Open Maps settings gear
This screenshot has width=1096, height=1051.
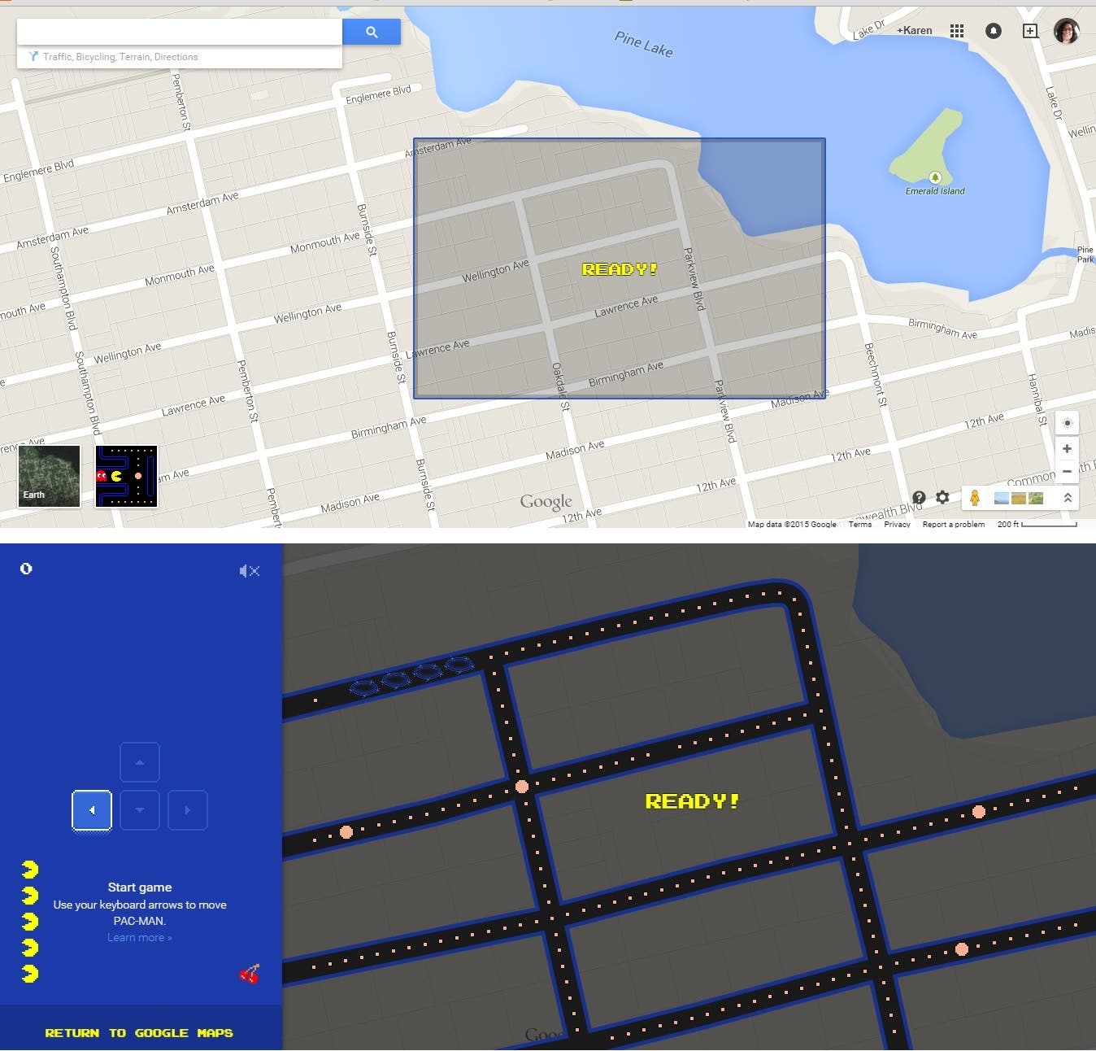(x=942, y=497)
